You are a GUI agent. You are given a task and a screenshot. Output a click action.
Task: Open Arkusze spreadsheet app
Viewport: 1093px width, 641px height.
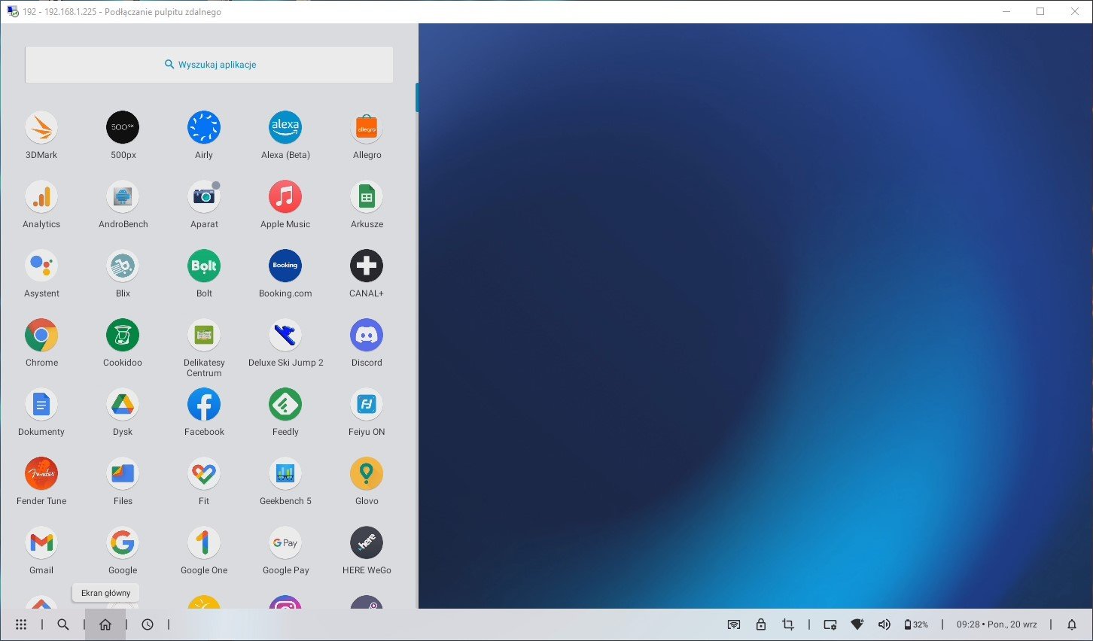pos(367,196)
